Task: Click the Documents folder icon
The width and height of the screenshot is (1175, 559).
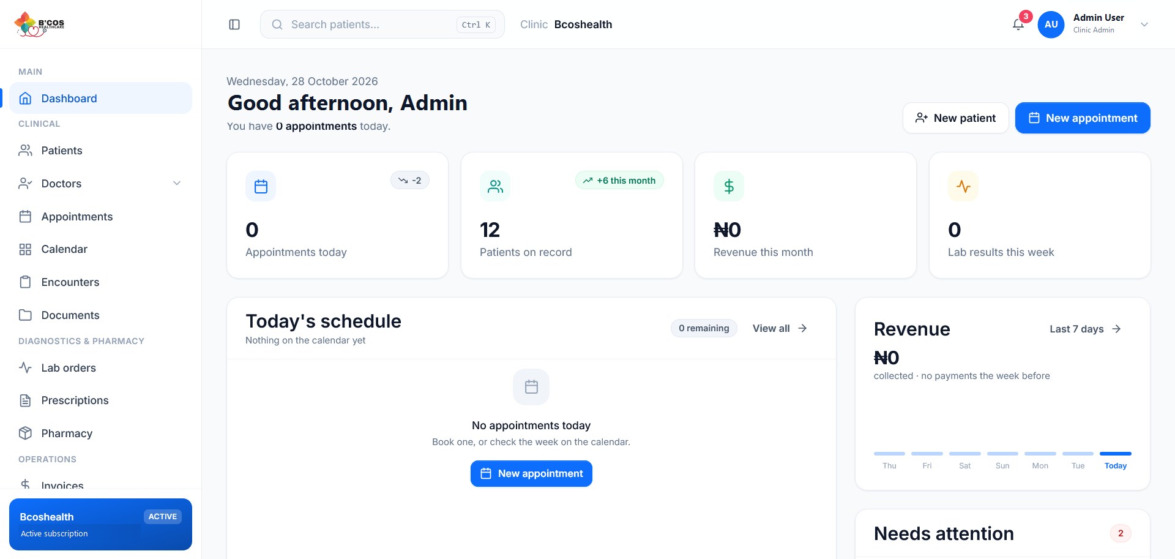Action: [x=25, y=315]
